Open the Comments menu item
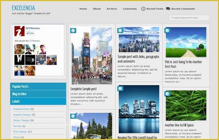The height and width of the screenshot is (140, 219). tap(130, 9)
